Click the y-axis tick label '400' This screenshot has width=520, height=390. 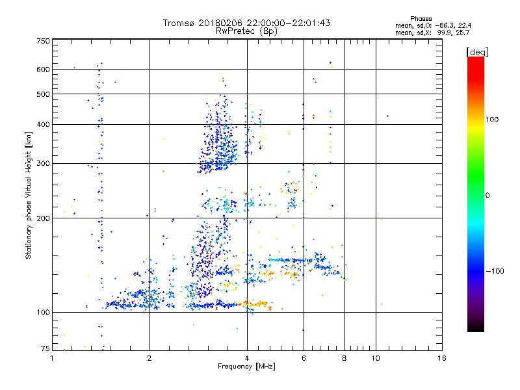(x=43, y=124)
